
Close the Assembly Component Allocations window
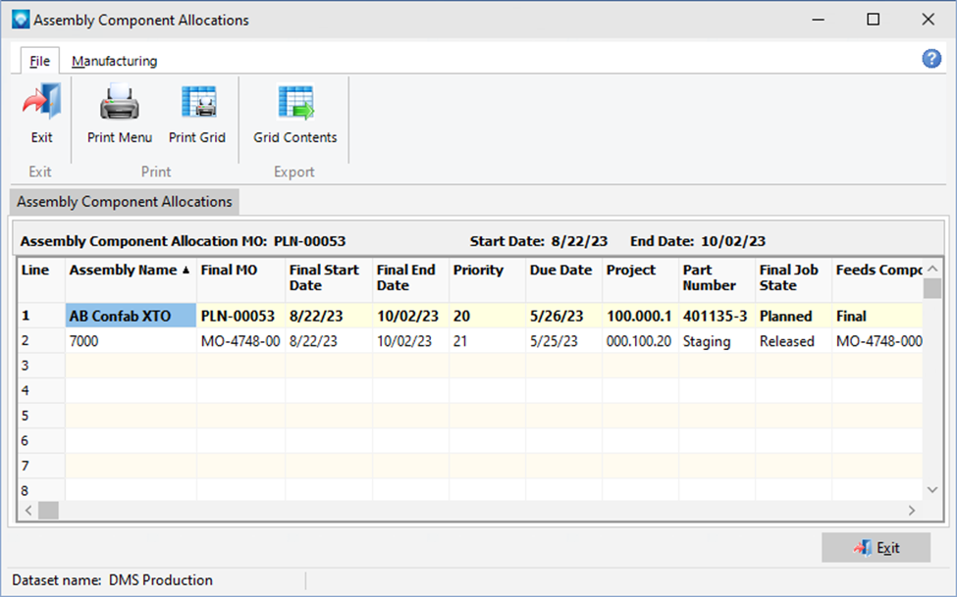point(928,20)
